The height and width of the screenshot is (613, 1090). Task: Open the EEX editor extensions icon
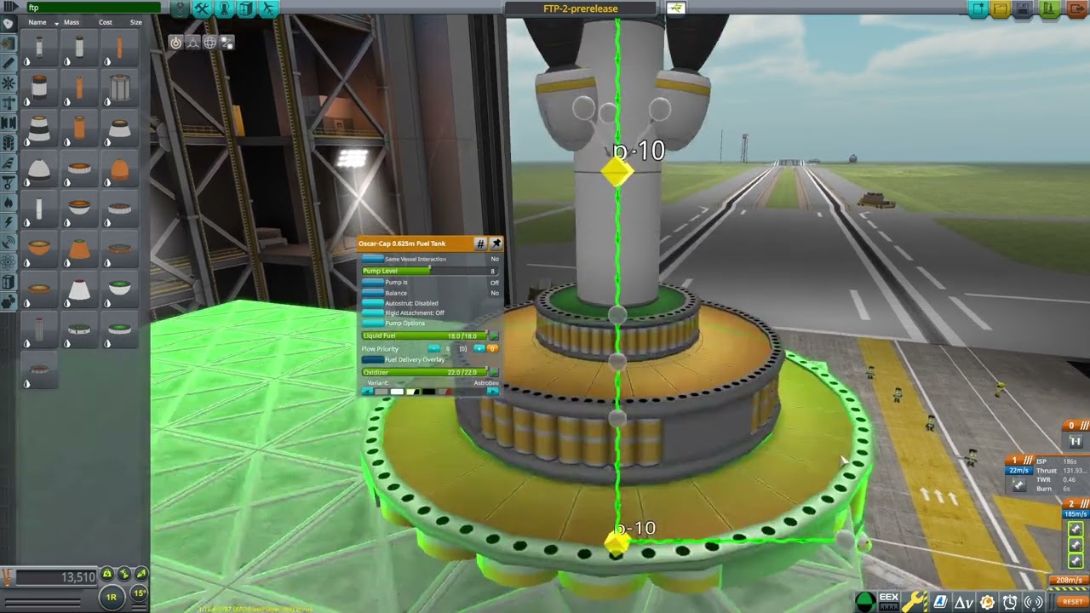(x=888, y=602)
